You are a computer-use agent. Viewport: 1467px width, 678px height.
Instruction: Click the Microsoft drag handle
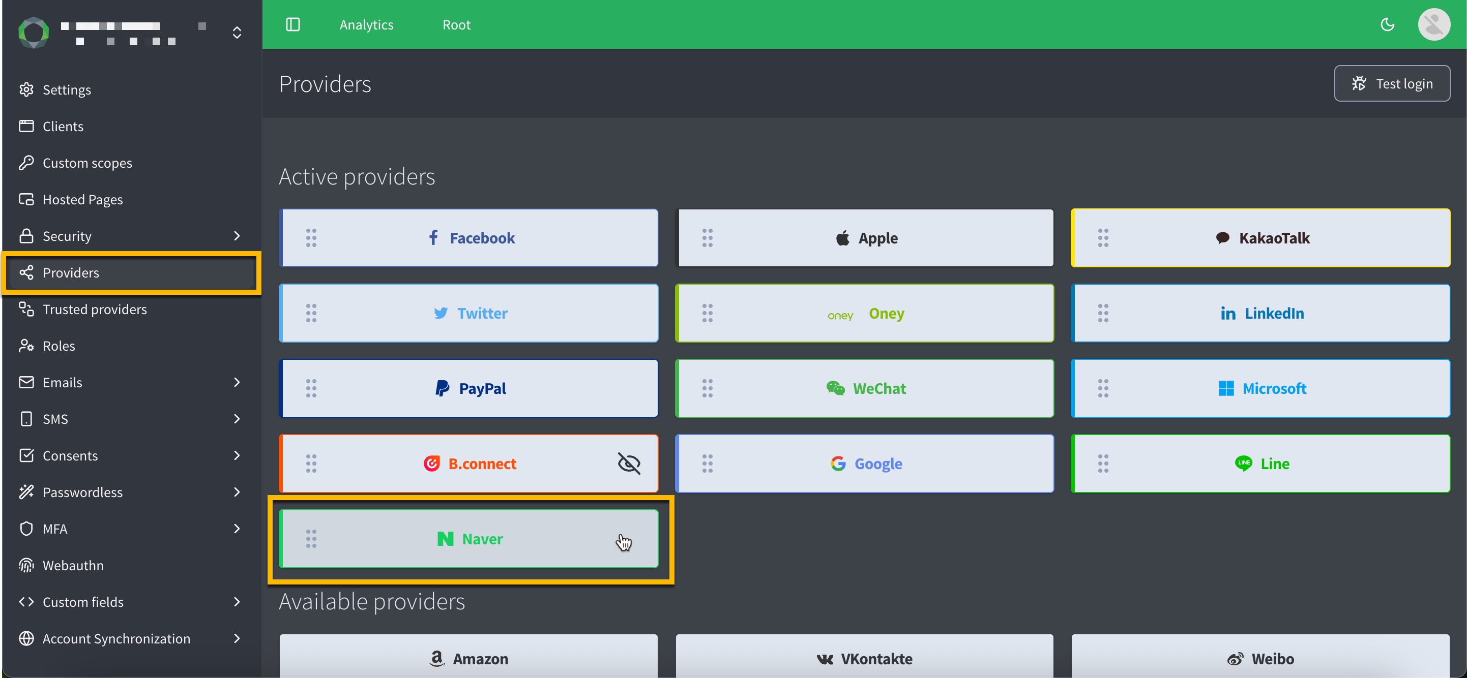coord(1102,388)
